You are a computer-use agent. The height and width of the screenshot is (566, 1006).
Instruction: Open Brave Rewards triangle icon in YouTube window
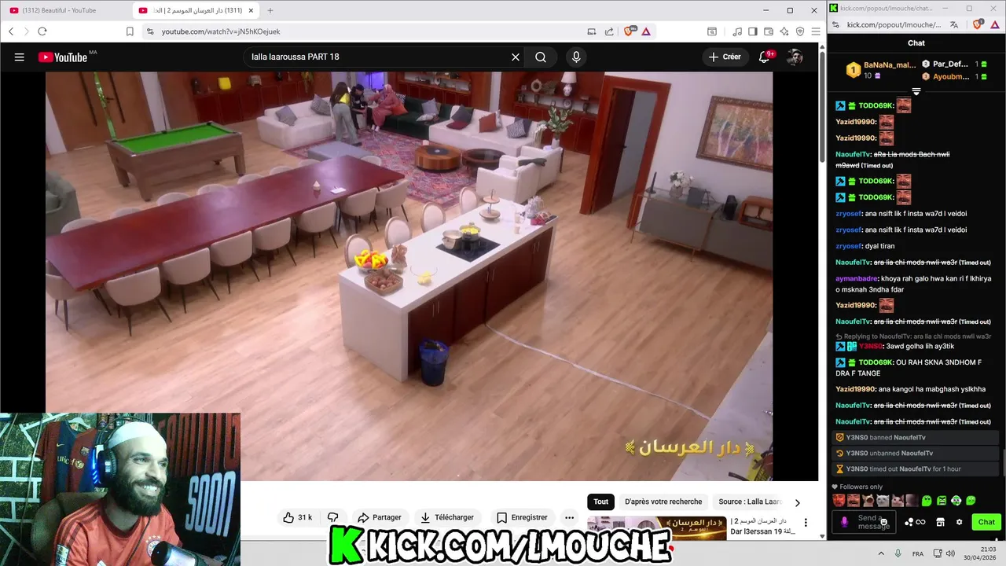[x=646, y=31]
